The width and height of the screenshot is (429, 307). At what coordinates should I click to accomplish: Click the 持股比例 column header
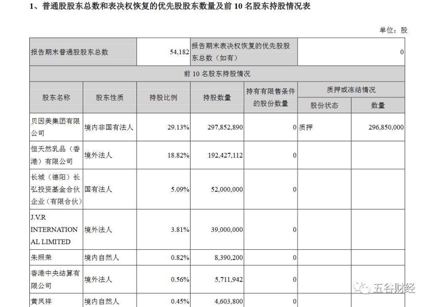pos(163,98)
